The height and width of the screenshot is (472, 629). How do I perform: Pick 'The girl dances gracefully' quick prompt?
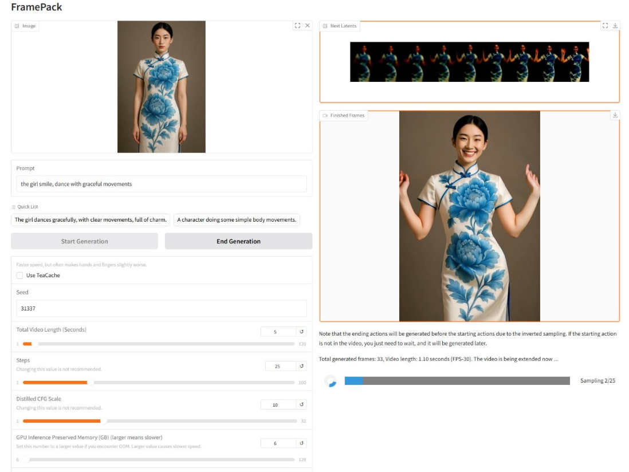tap(91, 220)
